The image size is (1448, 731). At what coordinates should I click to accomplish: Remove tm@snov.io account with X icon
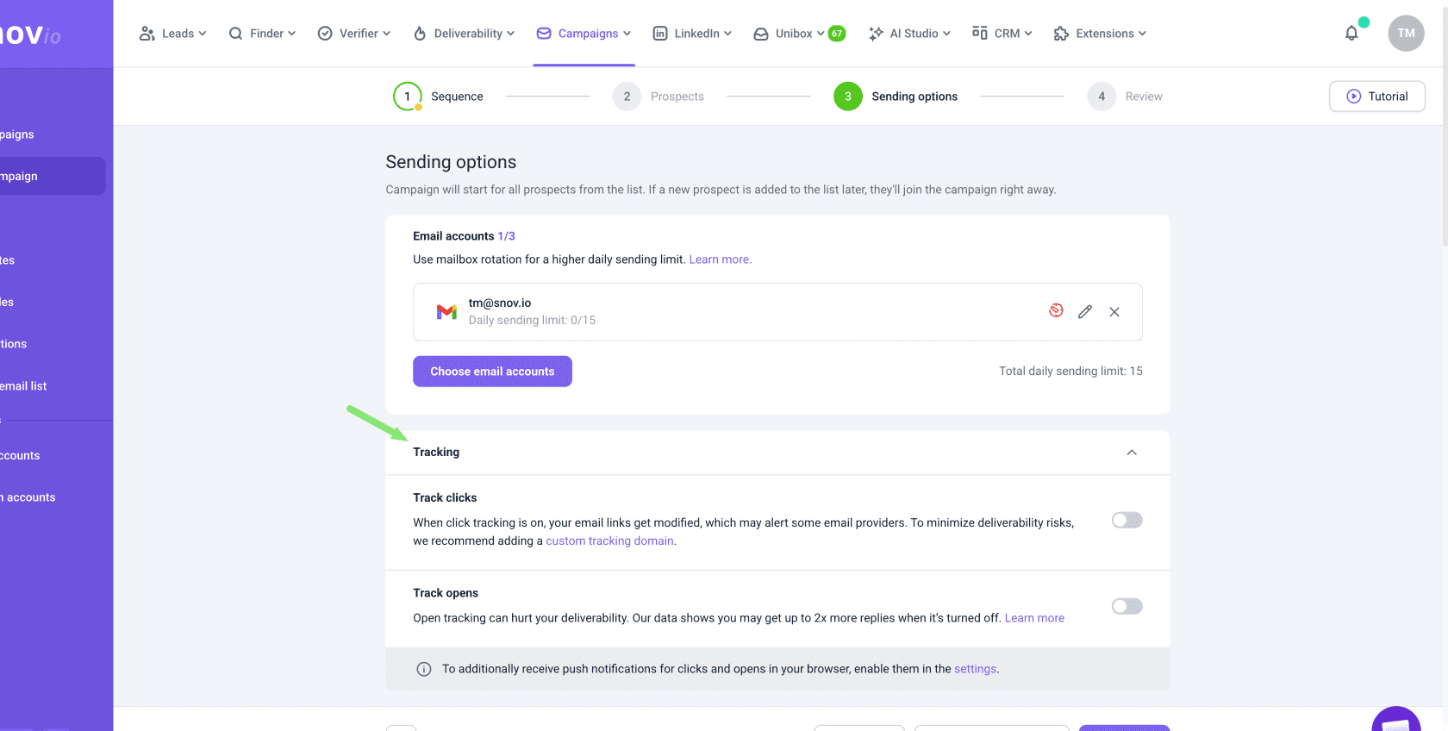pyautogui.click(x=1114, y=312)
